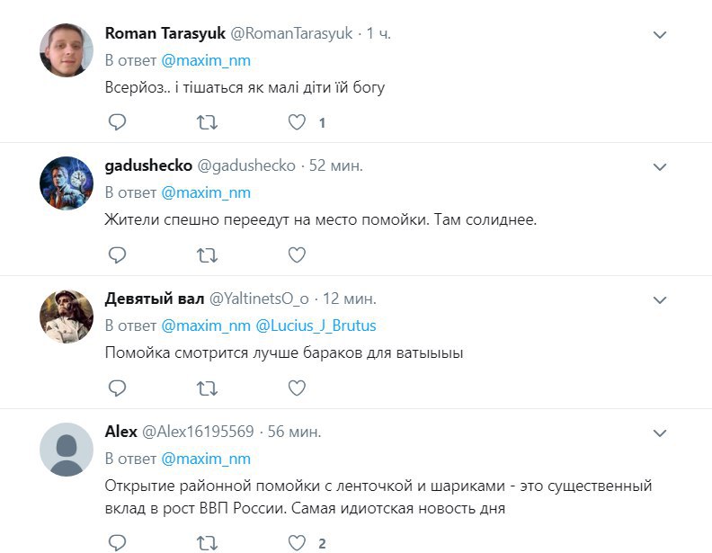Reply to Alex's tweet
The width and height of the screenshot is (712, 553).
click(x=117, y=542)
